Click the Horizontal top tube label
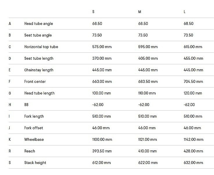214x175 pixels. 41,47
